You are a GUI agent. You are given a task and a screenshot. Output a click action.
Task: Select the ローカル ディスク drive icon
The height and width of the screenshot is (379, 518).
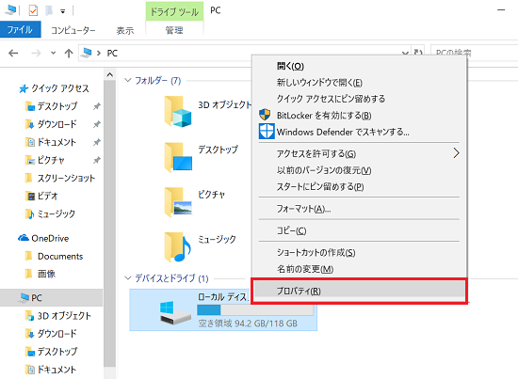pyautogui.click(x=175, y=312)
